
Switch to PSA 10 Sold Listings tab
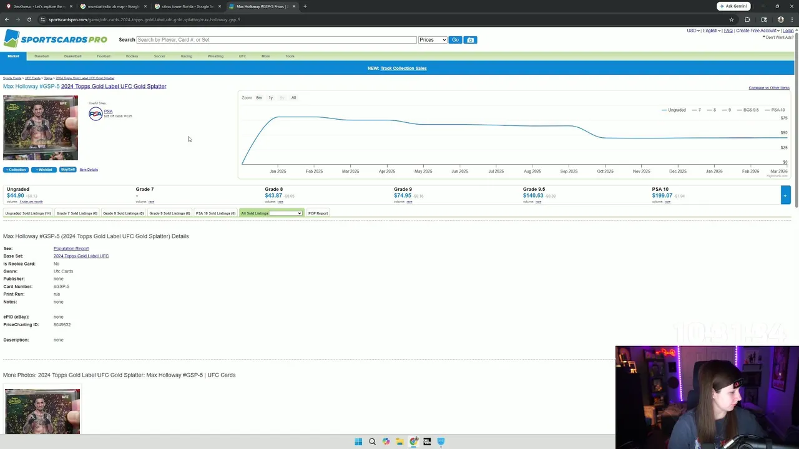tap(215, 213)
